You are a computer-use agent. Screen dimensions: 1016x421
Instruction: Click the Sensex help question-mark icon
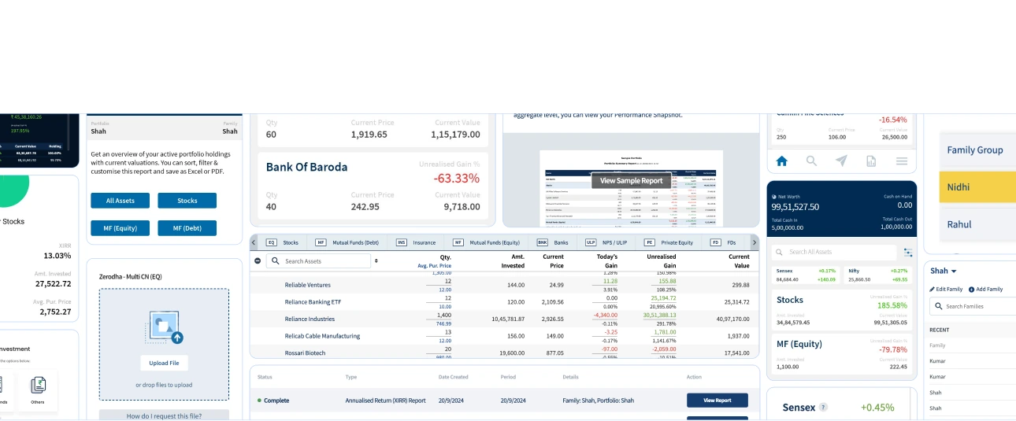[x=823, y=408]
